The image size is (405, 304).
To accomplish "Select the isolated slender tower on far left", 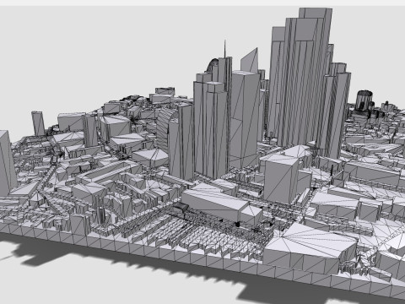I will (38, 123).
